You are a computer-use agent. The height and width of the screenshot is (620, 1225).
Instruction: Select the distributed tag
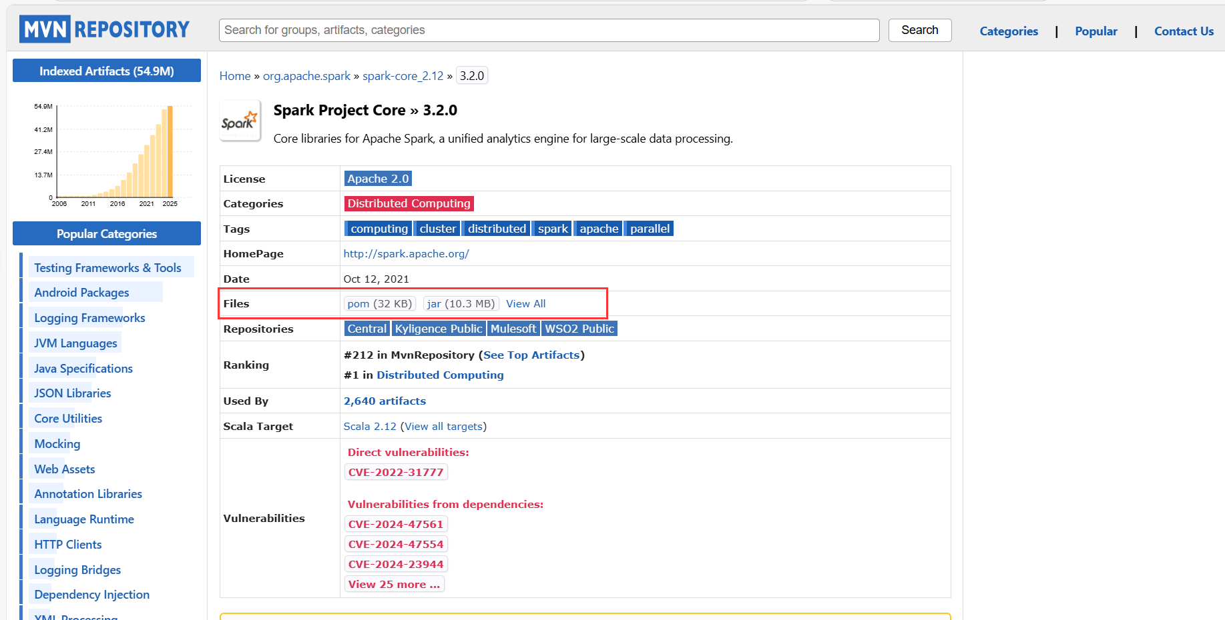point(497,229)
